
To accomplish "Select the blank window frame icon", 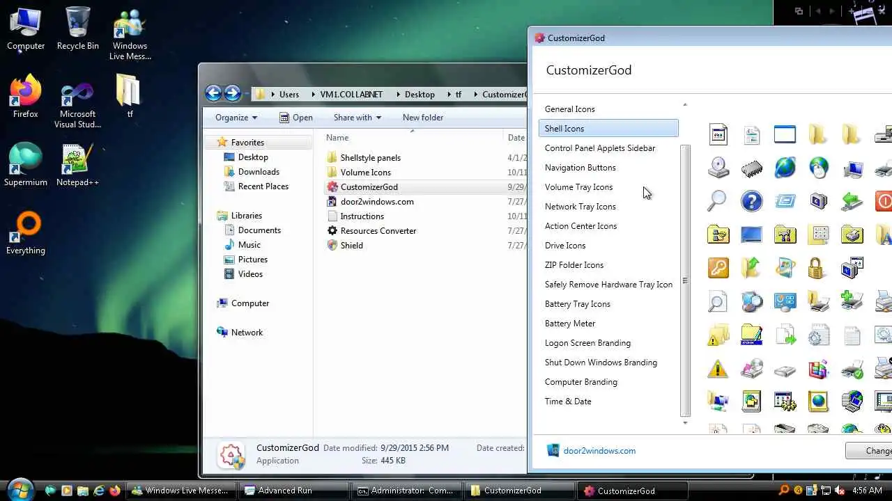I will click(785, 134).
